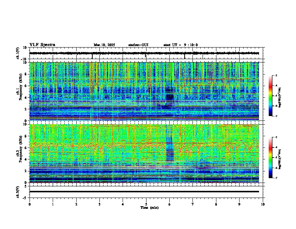
Task: Click the ch.1 color bar log(PSD) unit label
Action: point(280,97)
